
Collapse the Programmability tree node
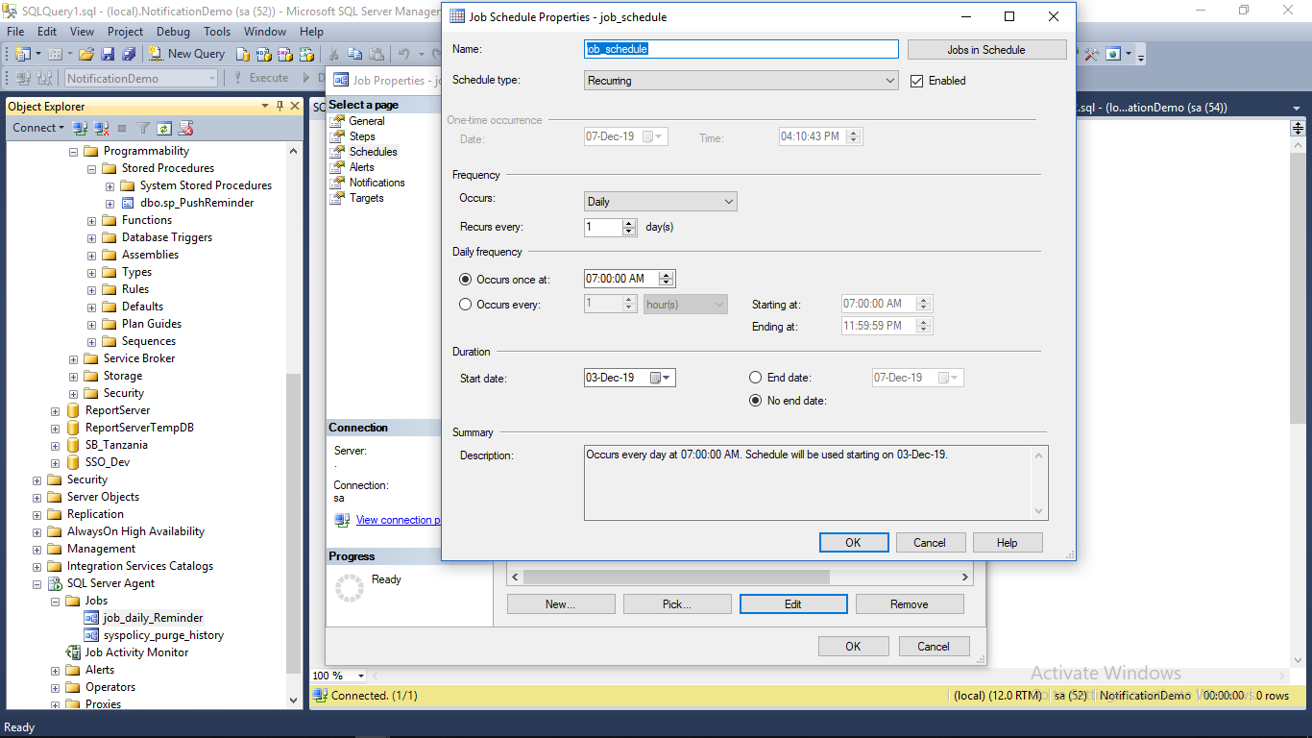click(73, 151)
